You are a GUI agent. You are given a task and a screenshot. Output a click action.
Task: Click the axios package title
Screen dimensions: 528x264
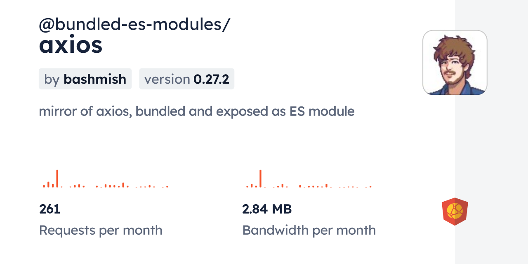coord(71,45)
